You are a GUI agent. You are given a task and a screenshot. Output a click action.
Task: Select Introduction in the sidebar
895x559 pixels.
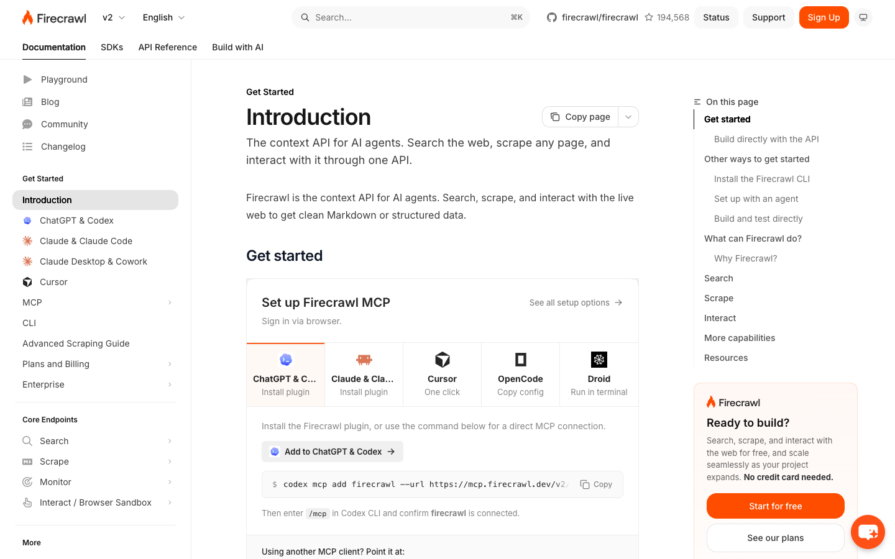(x=95, y=200)
